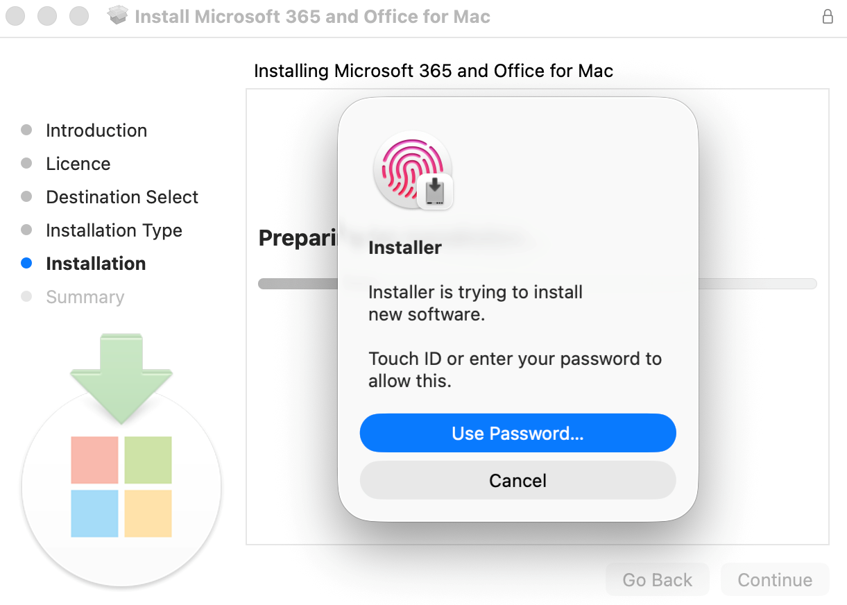Select the highlighted Installation step

96,264
